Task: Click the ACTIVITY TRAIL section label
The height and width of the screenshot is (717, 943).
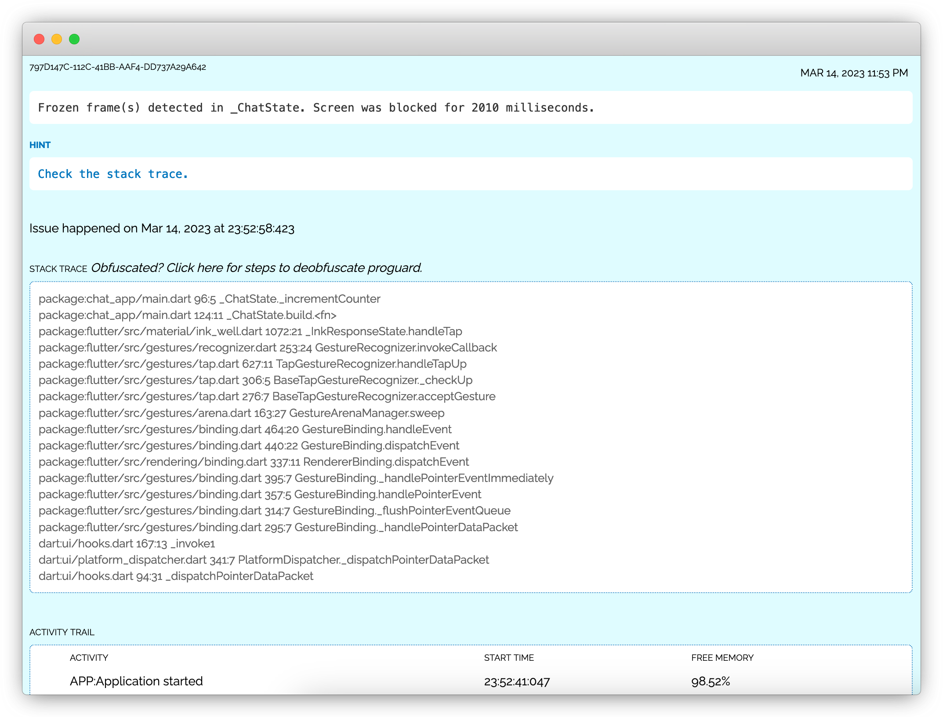Action: click(62, 632)
